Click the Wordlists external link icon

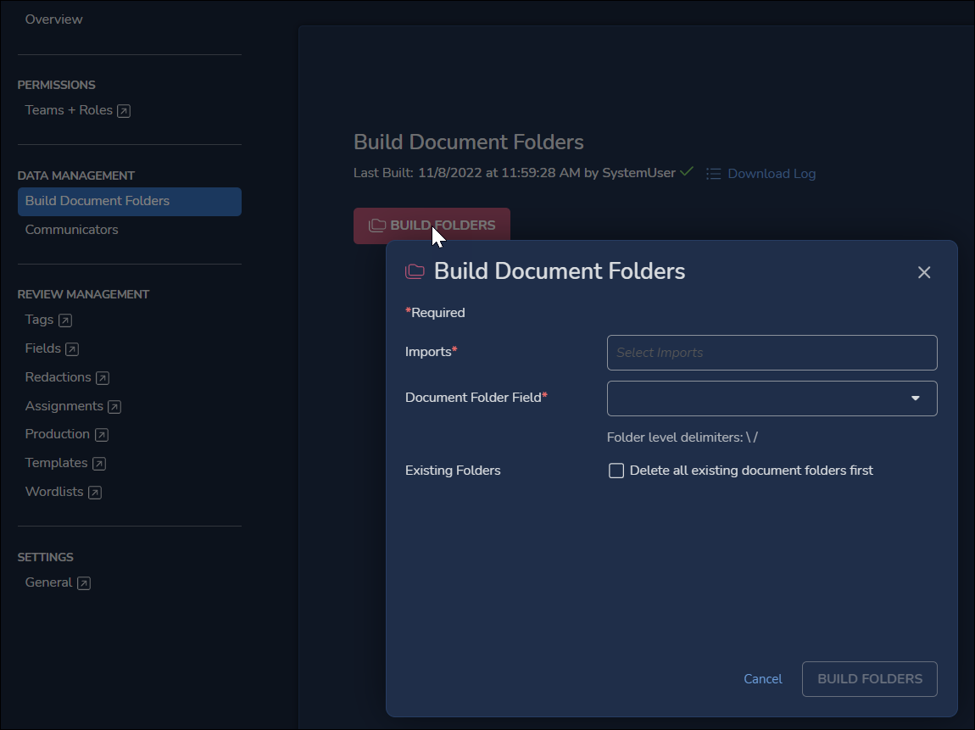click(94, 492)
